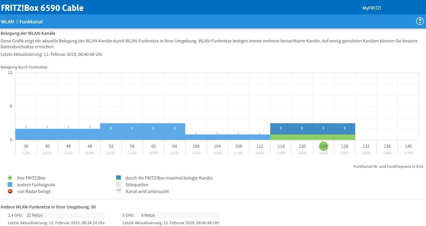
Task: Click the 2,4 GHz 22 Netze field
Action: coord(65,215)
